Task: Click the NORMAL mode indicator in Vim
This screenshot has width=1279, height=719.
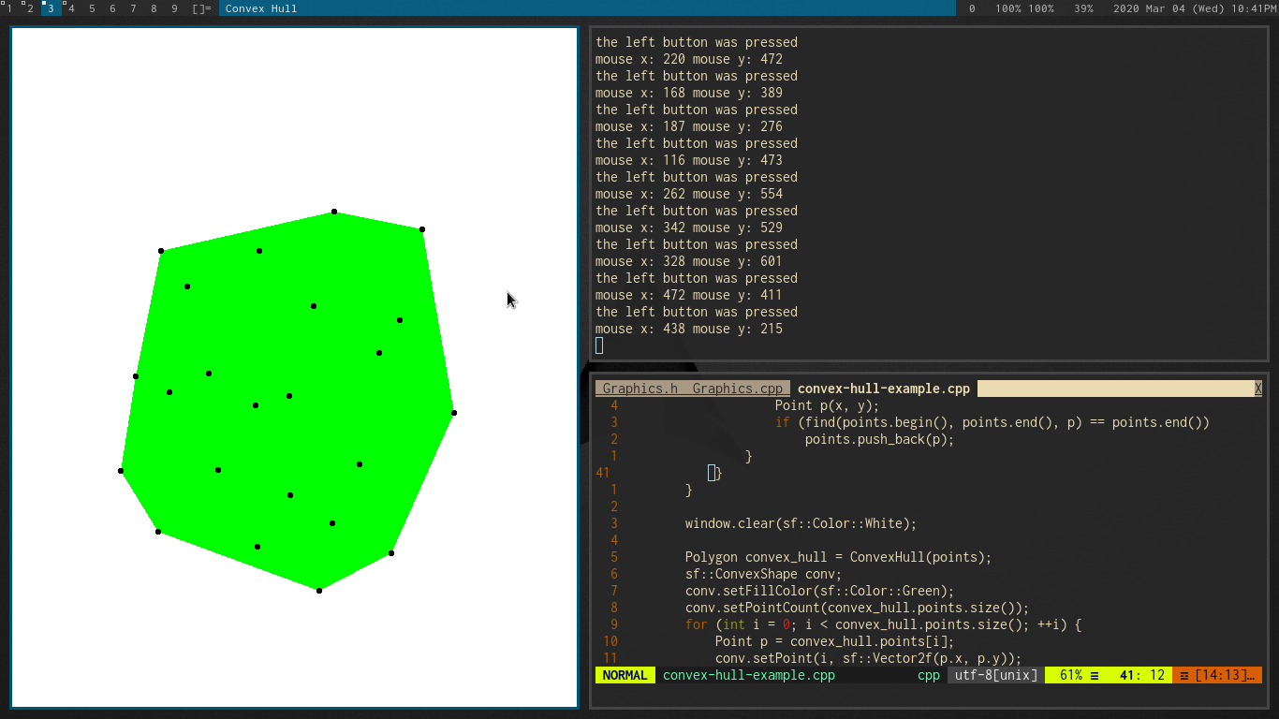Action: click(625, 675)
